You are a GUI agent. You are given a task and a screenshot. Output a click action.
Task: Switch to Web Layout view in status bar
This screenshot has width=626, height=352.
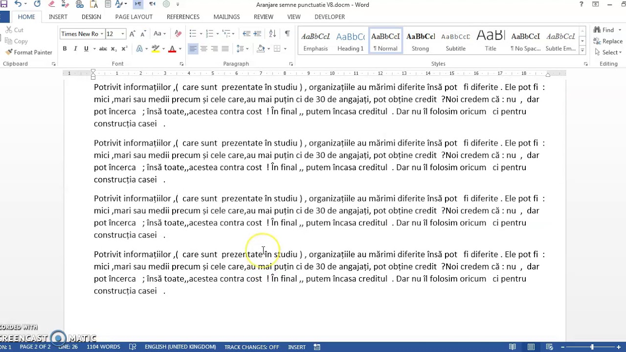point(550,347)
